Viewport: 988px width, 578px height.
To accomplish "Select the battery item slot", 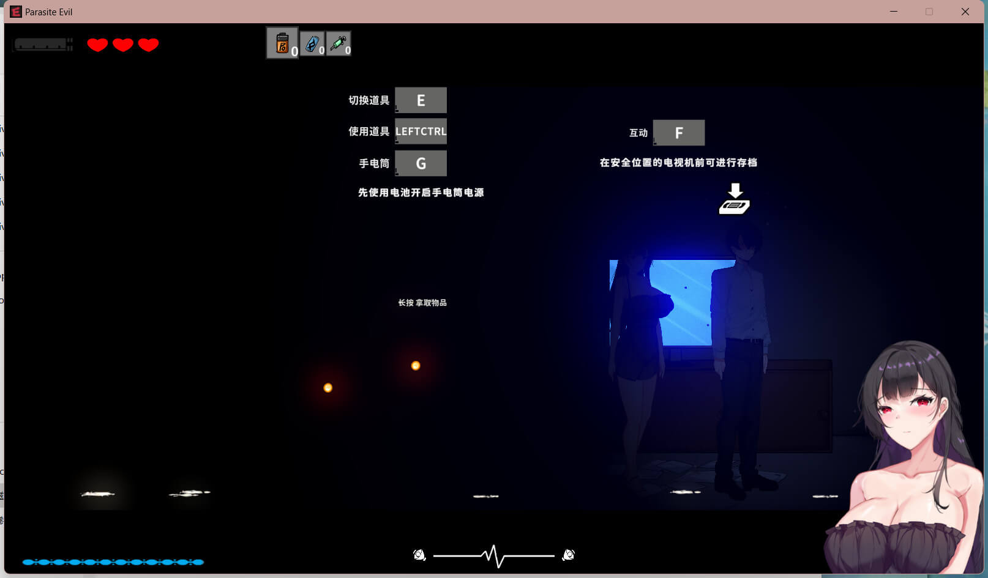I will (282, 43).
